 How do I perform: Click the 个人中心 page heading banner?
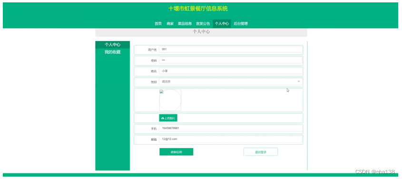pyautogui.click(x=201, y=32)
